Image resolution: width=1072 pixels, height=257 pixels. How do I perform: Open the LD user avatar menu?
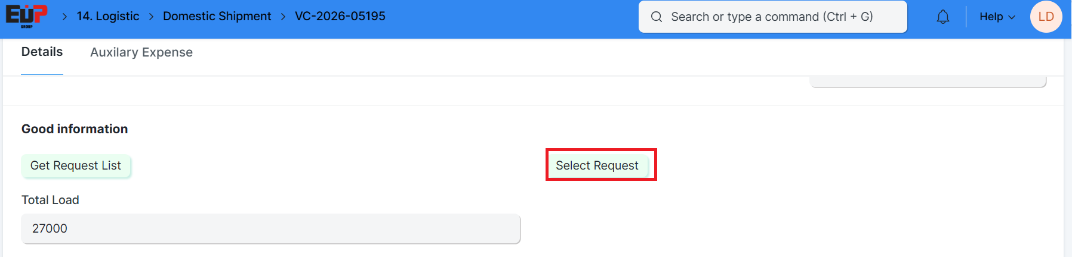[1046, 17]
